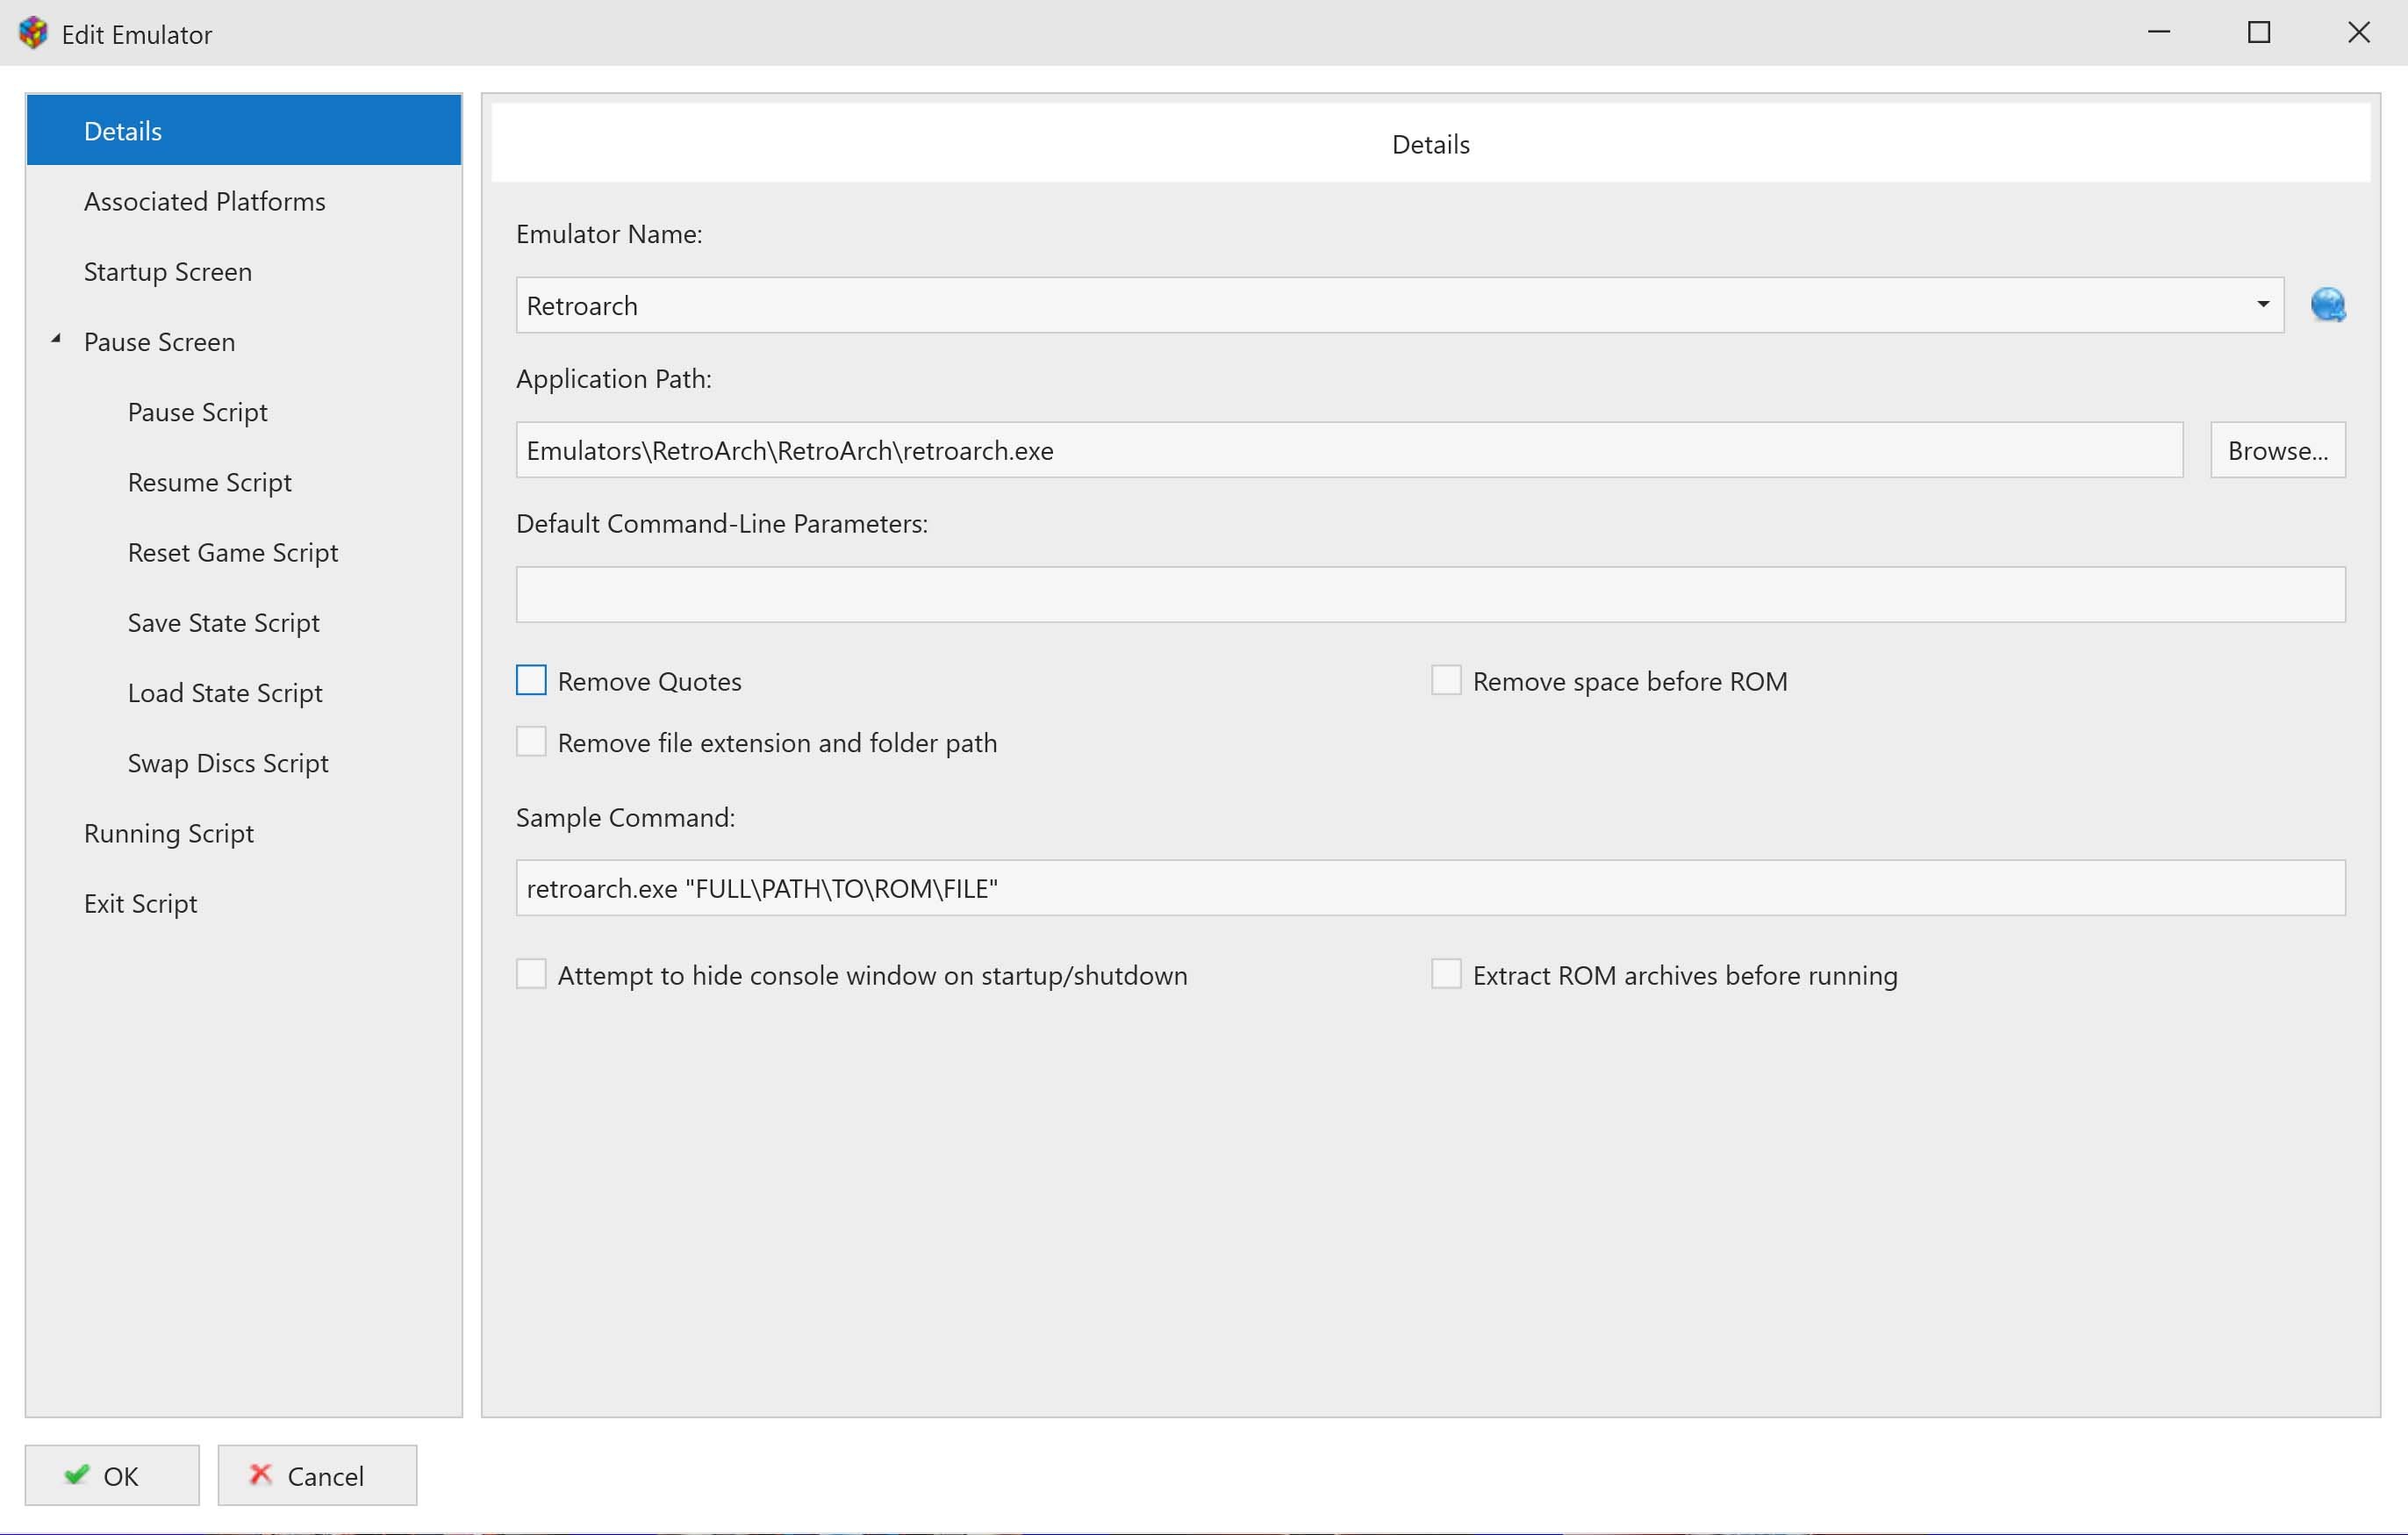This screenshot has width=2408, height=1535.
Task: Click the Browse... button
Action: [2277, 450]
